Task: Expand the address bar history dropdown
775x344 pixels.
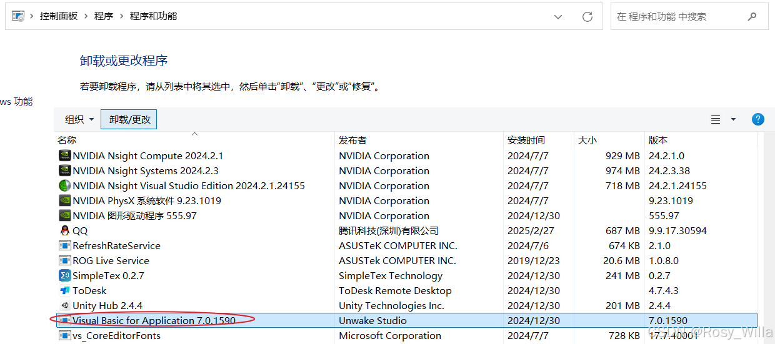Action: (x=559, y=17)
